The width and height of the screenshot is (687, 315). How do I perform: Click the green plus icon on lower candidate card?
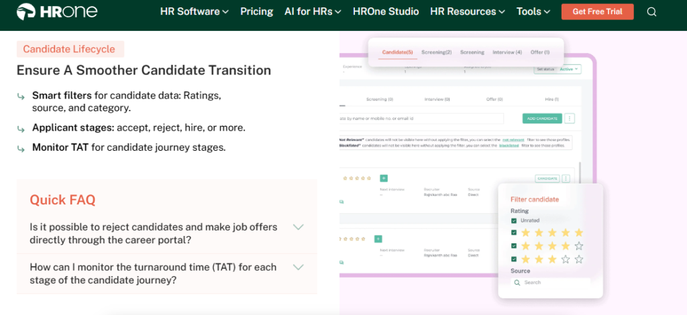[378, 239]
